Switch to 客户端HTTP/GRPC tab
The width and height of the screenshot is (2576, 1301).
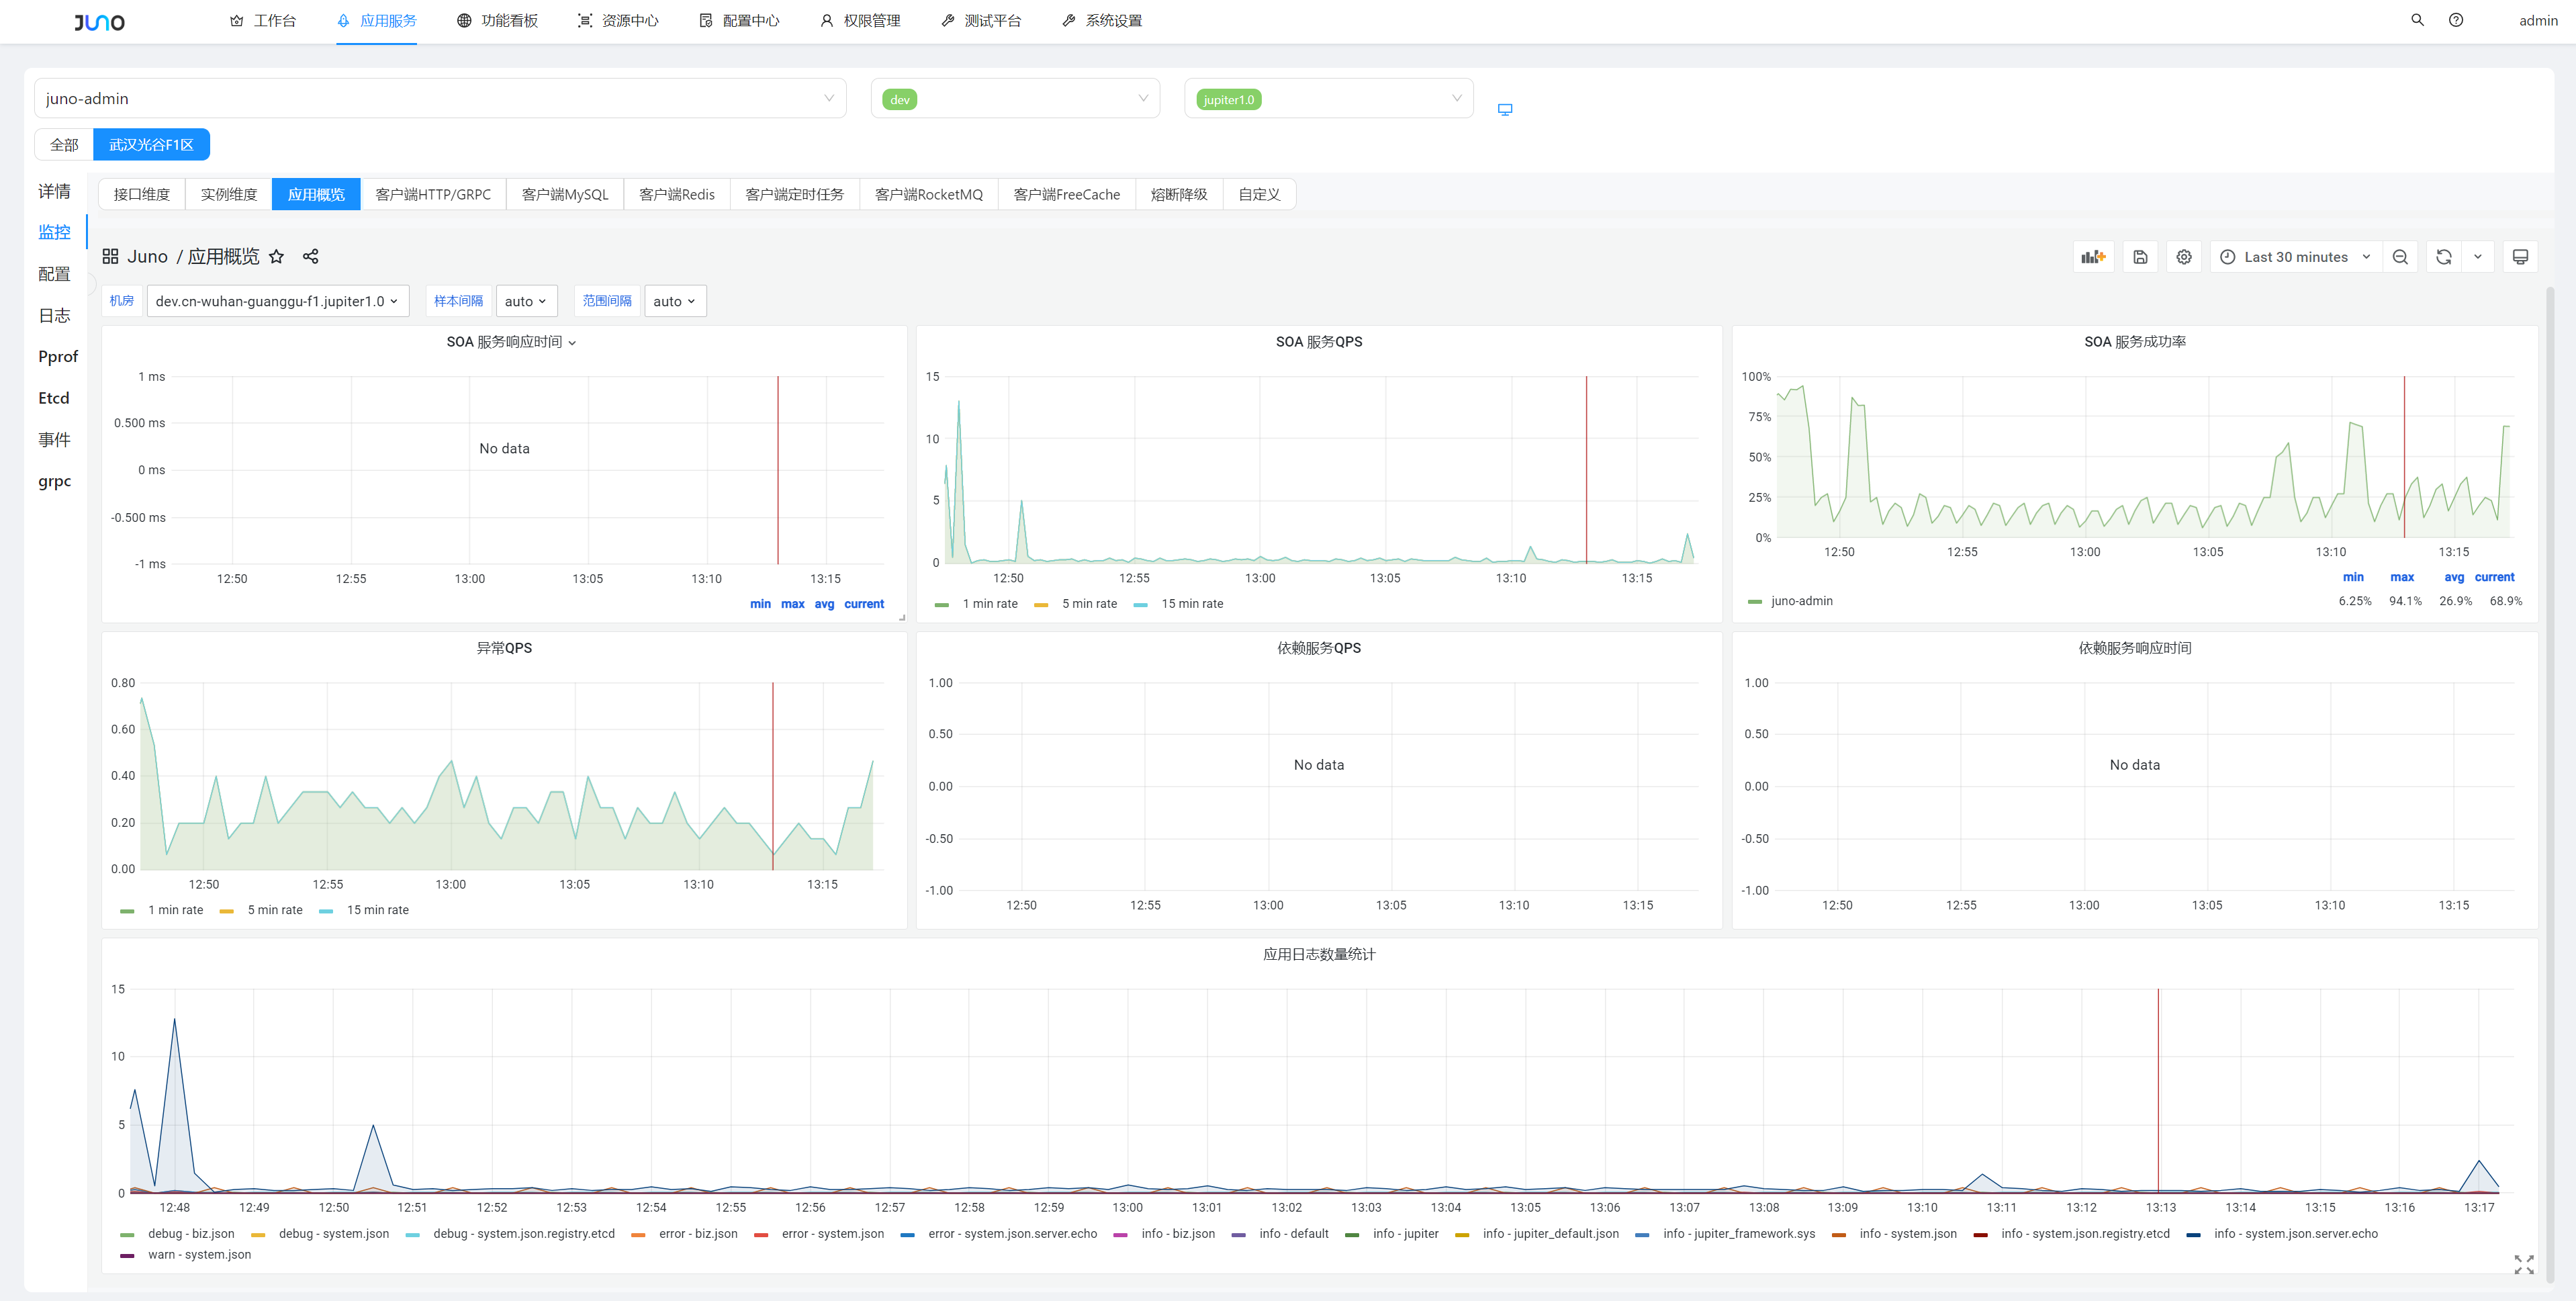click(433, 194)
